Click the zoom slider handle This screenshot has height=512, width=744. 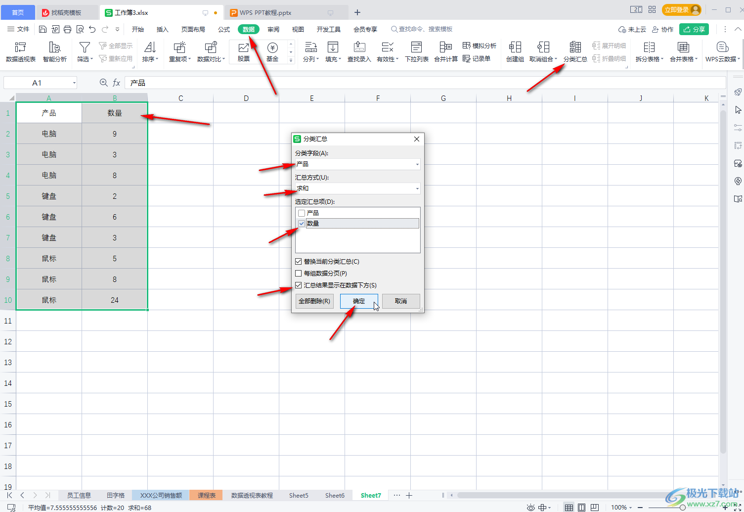[x=682, y=508]
